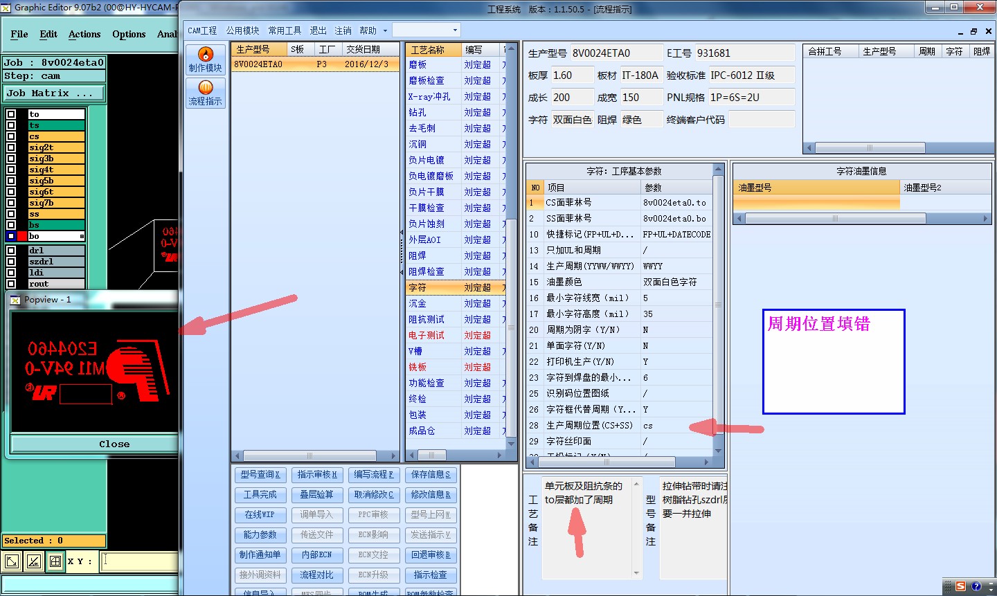Click the 退出 menu item
The height and width of the screenshot is (596, 997).
pos(318,30)
